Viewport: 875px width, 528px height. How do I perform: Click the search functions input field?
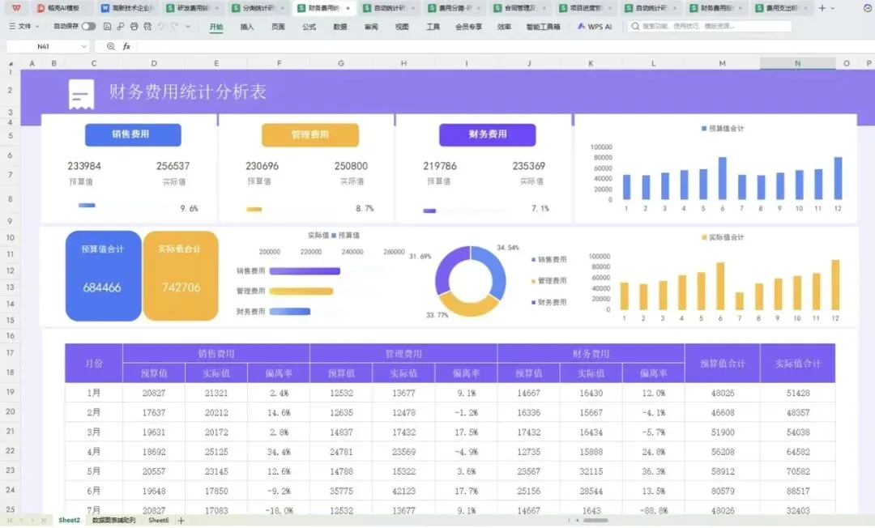710,26
